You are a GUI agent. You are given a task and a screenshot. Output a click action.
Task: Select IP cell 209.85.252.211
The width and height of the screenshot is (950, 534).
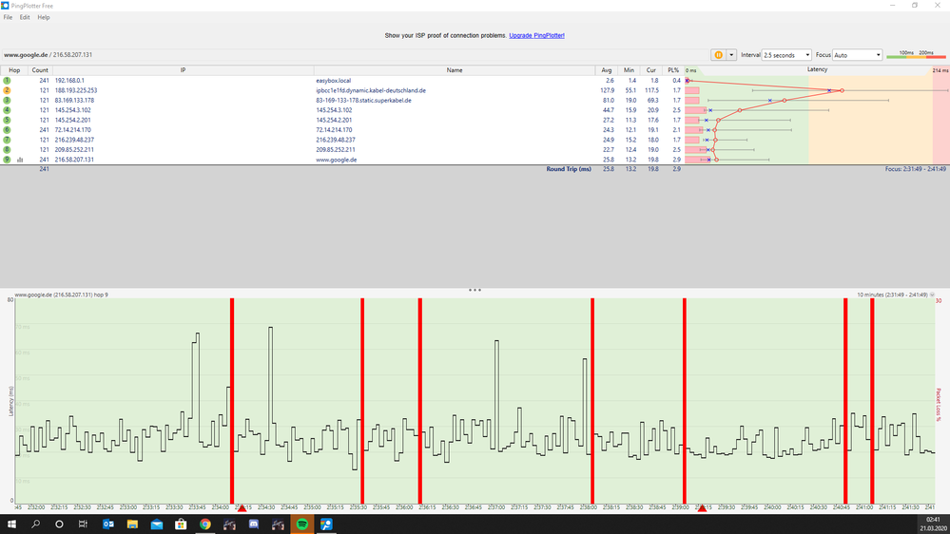pyautogui.click(x=74, y=149)
